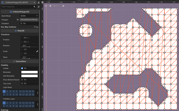The width and height of the screenshot is (179, 111).
Task: Collapse the Transform section
Action: click(5, 34)
